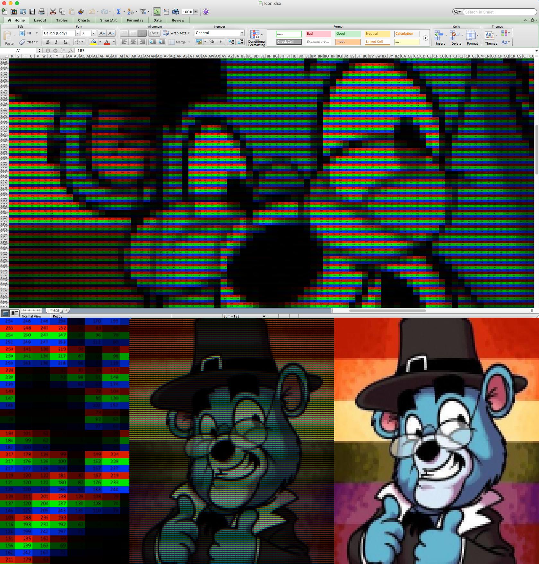Image resolution: width=539 pixels, height=564 pixels.
Task: Align text right horizontally
Action: [x=142, y=42]
